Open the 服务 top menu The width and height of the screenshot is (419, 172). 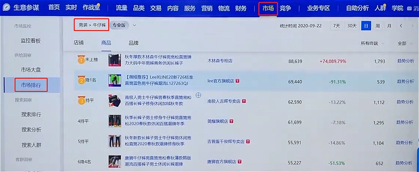[190, 8]
